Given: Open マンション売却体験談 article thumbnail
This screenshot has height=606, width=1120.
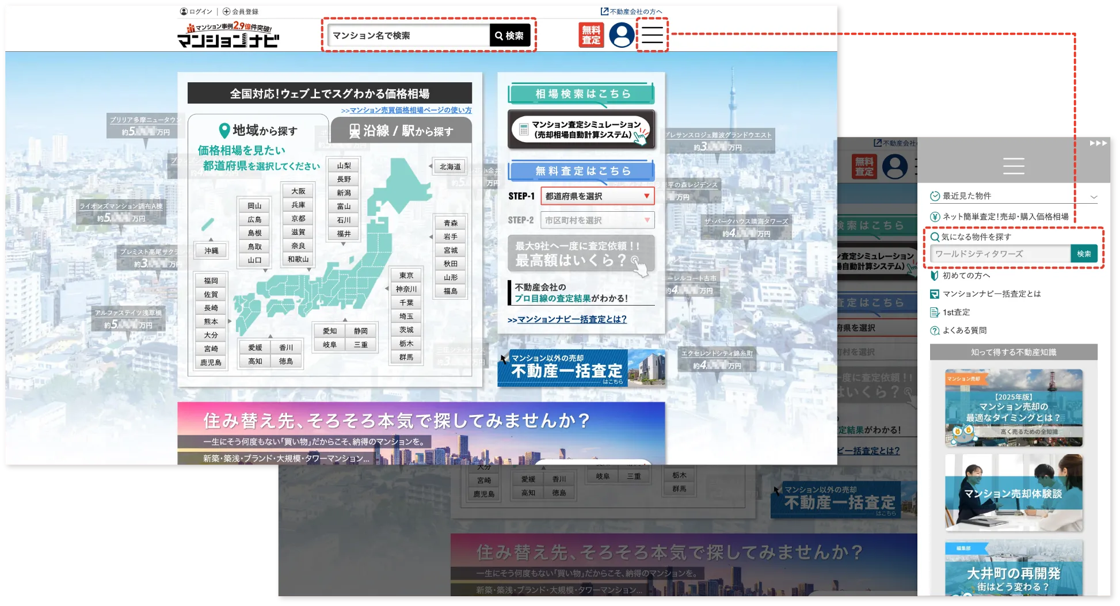Looking at the screenshot, I should pos(1014,493).
